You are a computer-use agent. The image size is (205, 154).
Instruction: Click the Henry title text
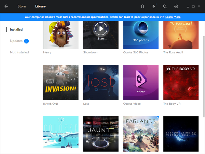tap(47, 52)
